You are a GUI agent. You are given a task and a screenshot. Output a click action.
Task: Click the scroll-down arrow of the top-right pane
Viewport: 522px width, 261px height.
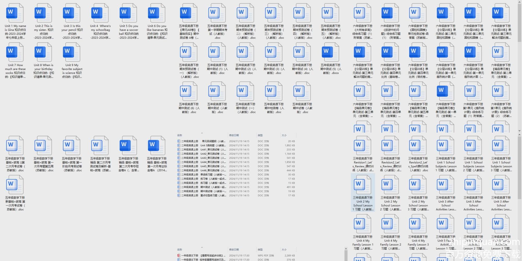pyautogui.click(x=519, y=130)
